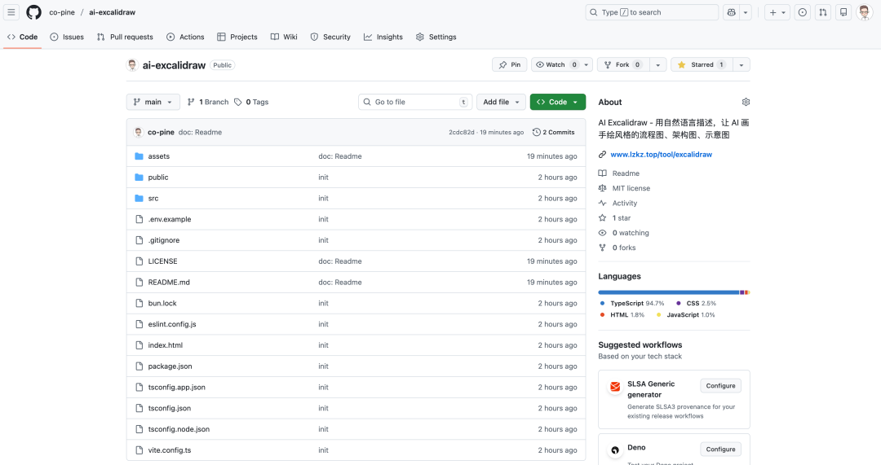Open the eslint.config.js file
881x465 pixels.
[172, 324]
